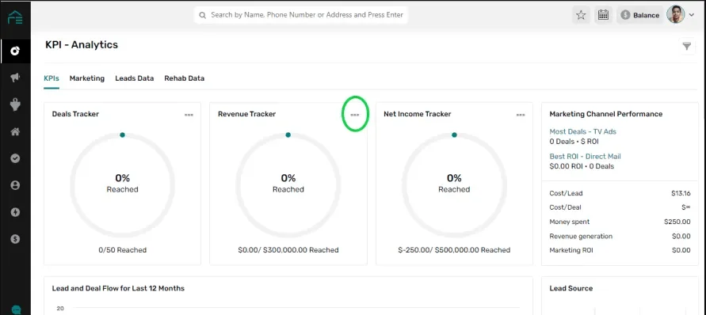Open the checkmark tasks sidebar icon
Image resolution: width=706 pixels, height=315 pixels.
pyautogui.click(x=15, y=158)
